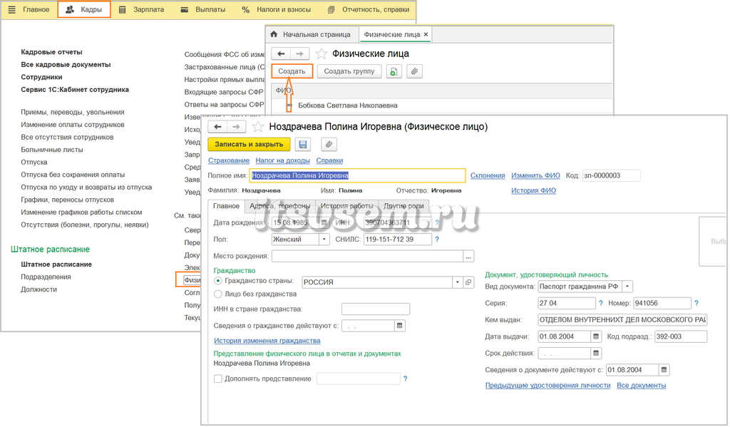The height and width of the screenshot is (427, 730).
Task: Open Штатное расписание in Кадры menu
Action: point(56,264)
